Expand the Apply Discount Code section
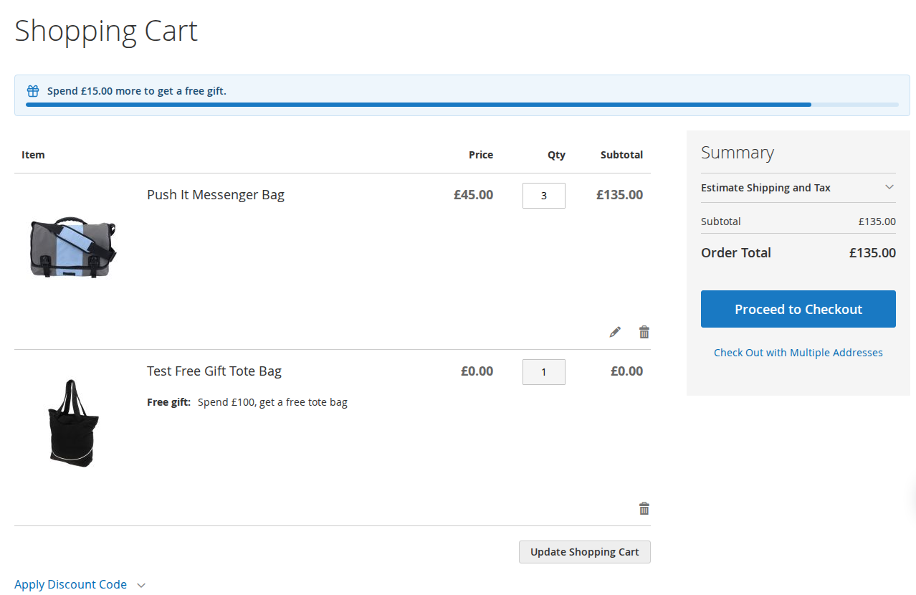 pyautogui.click(x=80, y=584)
